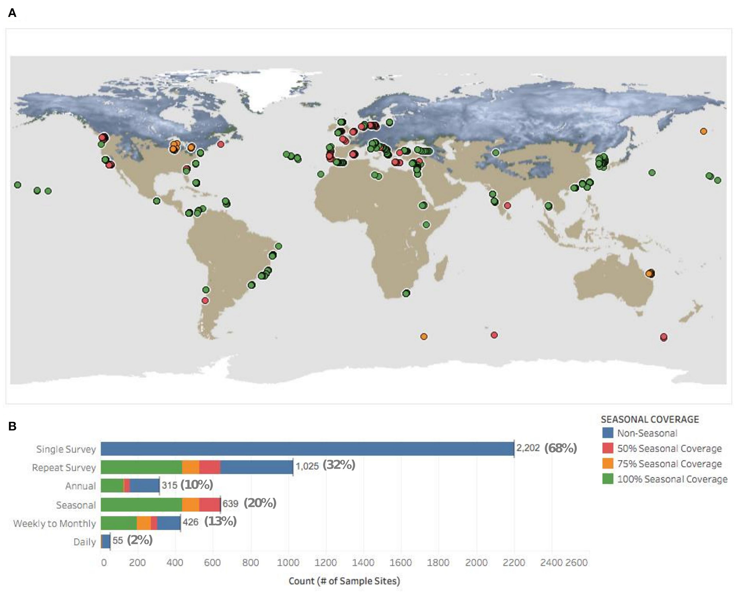Click blue segment of Annual bar
This screenshot has width=736, height=593.
click(x=144, y=486)
